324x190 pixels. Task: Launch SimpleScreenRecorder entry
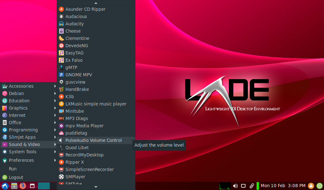(x=96, y=169)
